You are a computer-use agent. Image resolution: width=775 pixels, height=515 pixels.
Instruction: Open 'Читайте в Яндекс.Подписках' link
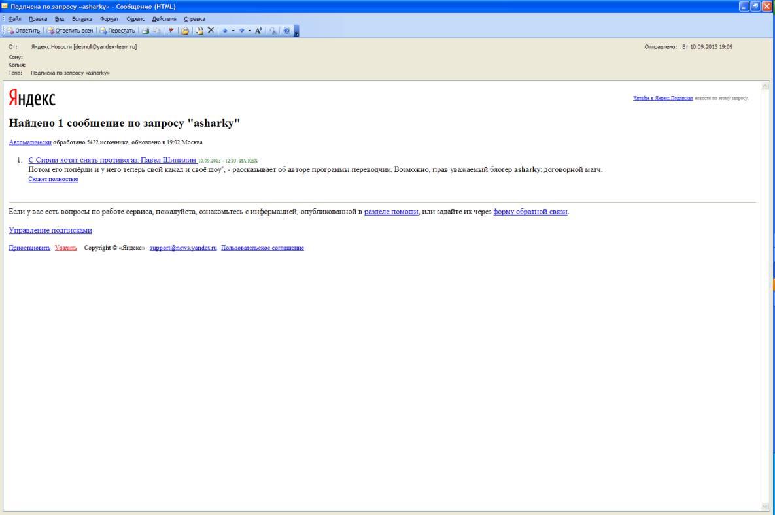(x=663, y=98)
